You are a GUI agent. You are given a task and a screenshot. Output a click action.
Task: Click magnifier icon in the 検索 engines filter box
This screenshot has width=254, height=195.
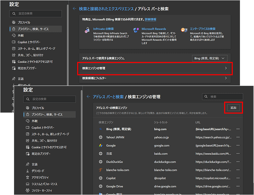tap(206, 96)
